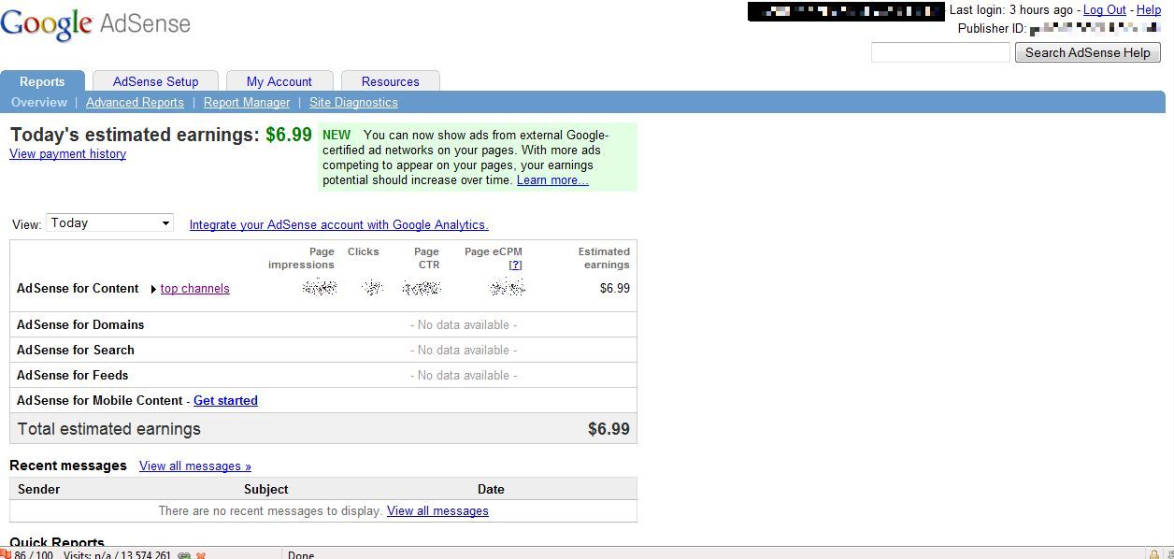Viewport: 1174px width, 559px height.
Task: Click the Sender column header
Action: click(x=39, y=489)
